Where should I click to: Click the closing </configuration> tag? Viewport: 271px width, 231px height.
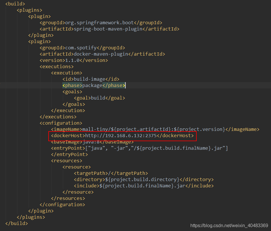[x=62, y=205]
